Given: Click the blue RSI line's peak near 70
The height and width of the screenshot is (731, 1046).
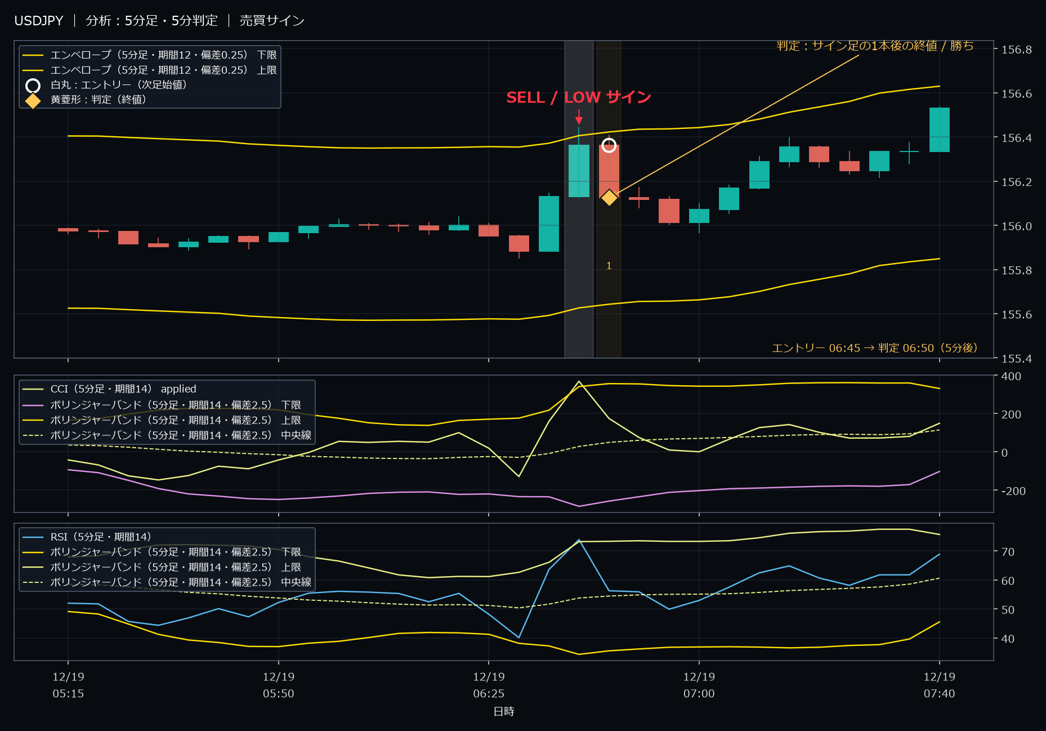Looking at the screenshot, I should (x=579, y=541).
